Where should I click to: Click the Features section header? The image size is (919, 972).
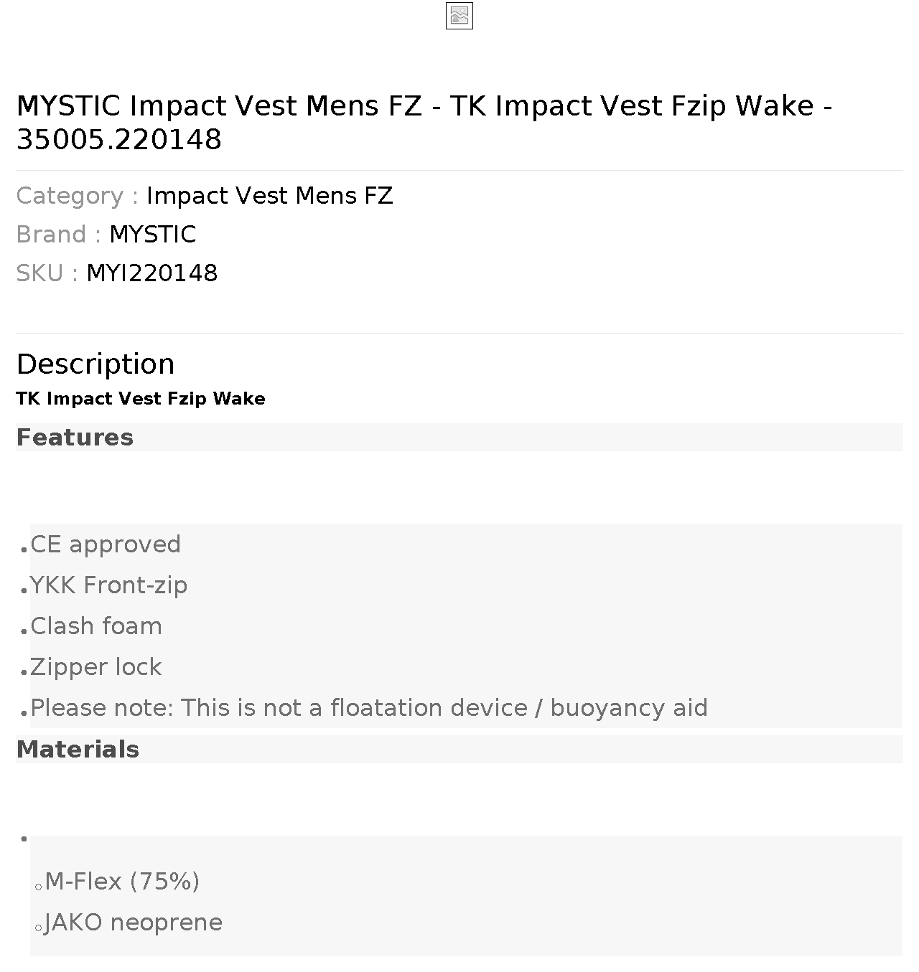[75, 438]
